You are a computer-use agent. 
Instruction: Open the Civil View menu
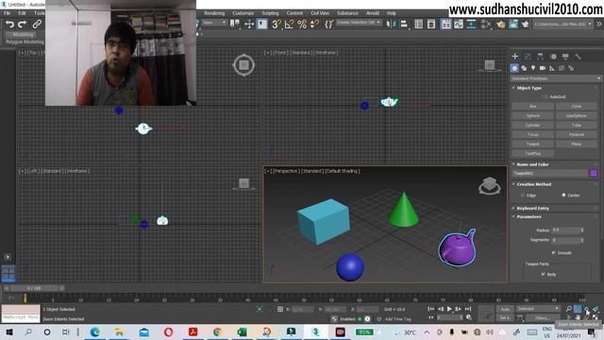[x=320, y=13]
